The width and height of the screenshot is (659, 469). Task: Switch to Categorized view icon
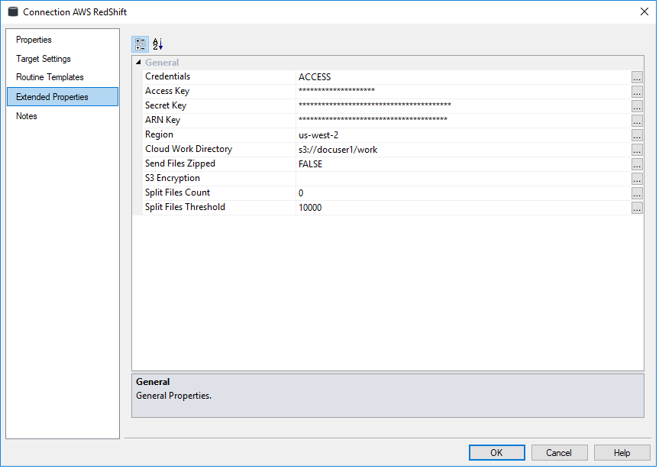pos(140,44)
